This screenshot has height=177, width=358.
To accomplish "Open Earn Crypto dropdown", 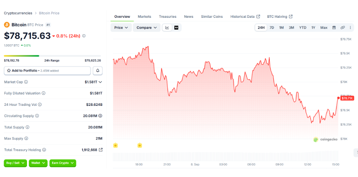I will coord(63,163).
